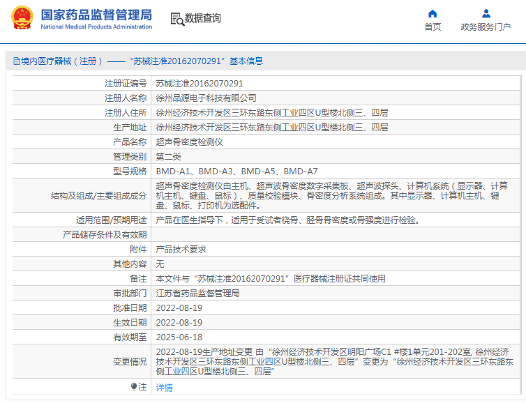The image size is (526, 403).
Task: Click 其他内容 value 无
Action: (x=160, y=264)
